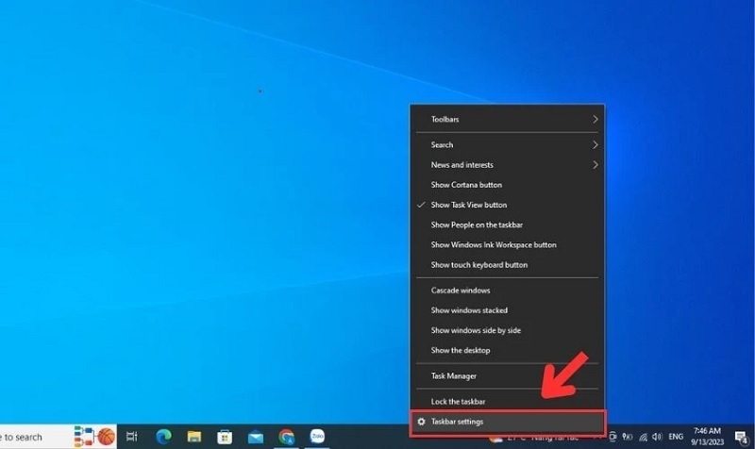Open the notification center icon
This screenshot has height=449, width=755.
tap(742, 437)
